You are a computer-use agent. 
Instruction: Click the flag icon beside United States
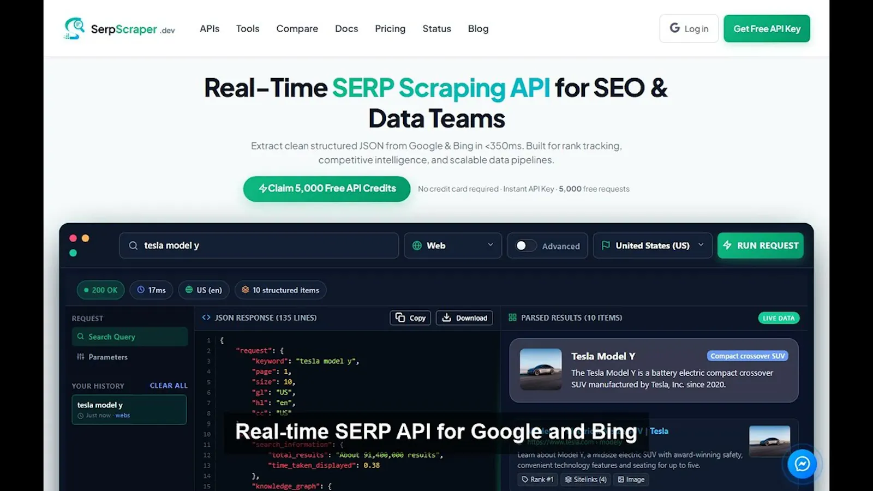coord(606,245)
